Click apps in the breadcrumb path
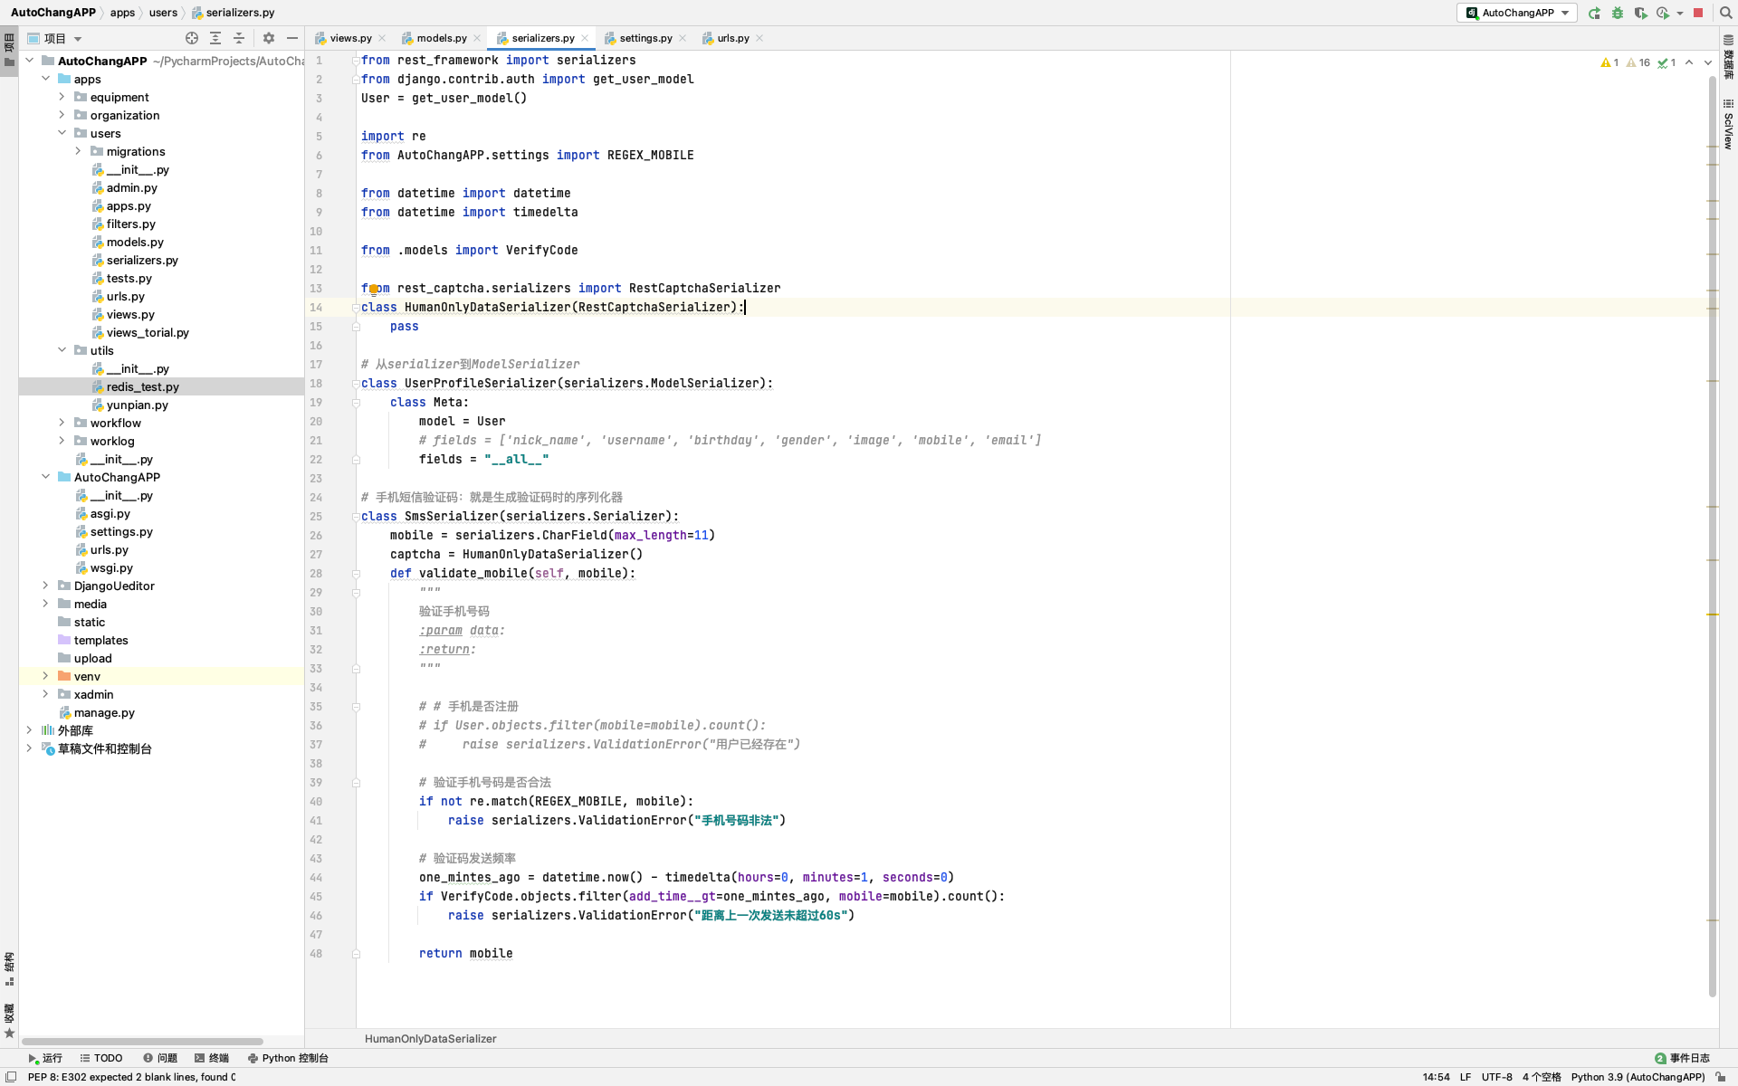 coord(122,13)
